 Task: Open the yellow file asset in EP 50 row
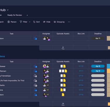[64, 66]
